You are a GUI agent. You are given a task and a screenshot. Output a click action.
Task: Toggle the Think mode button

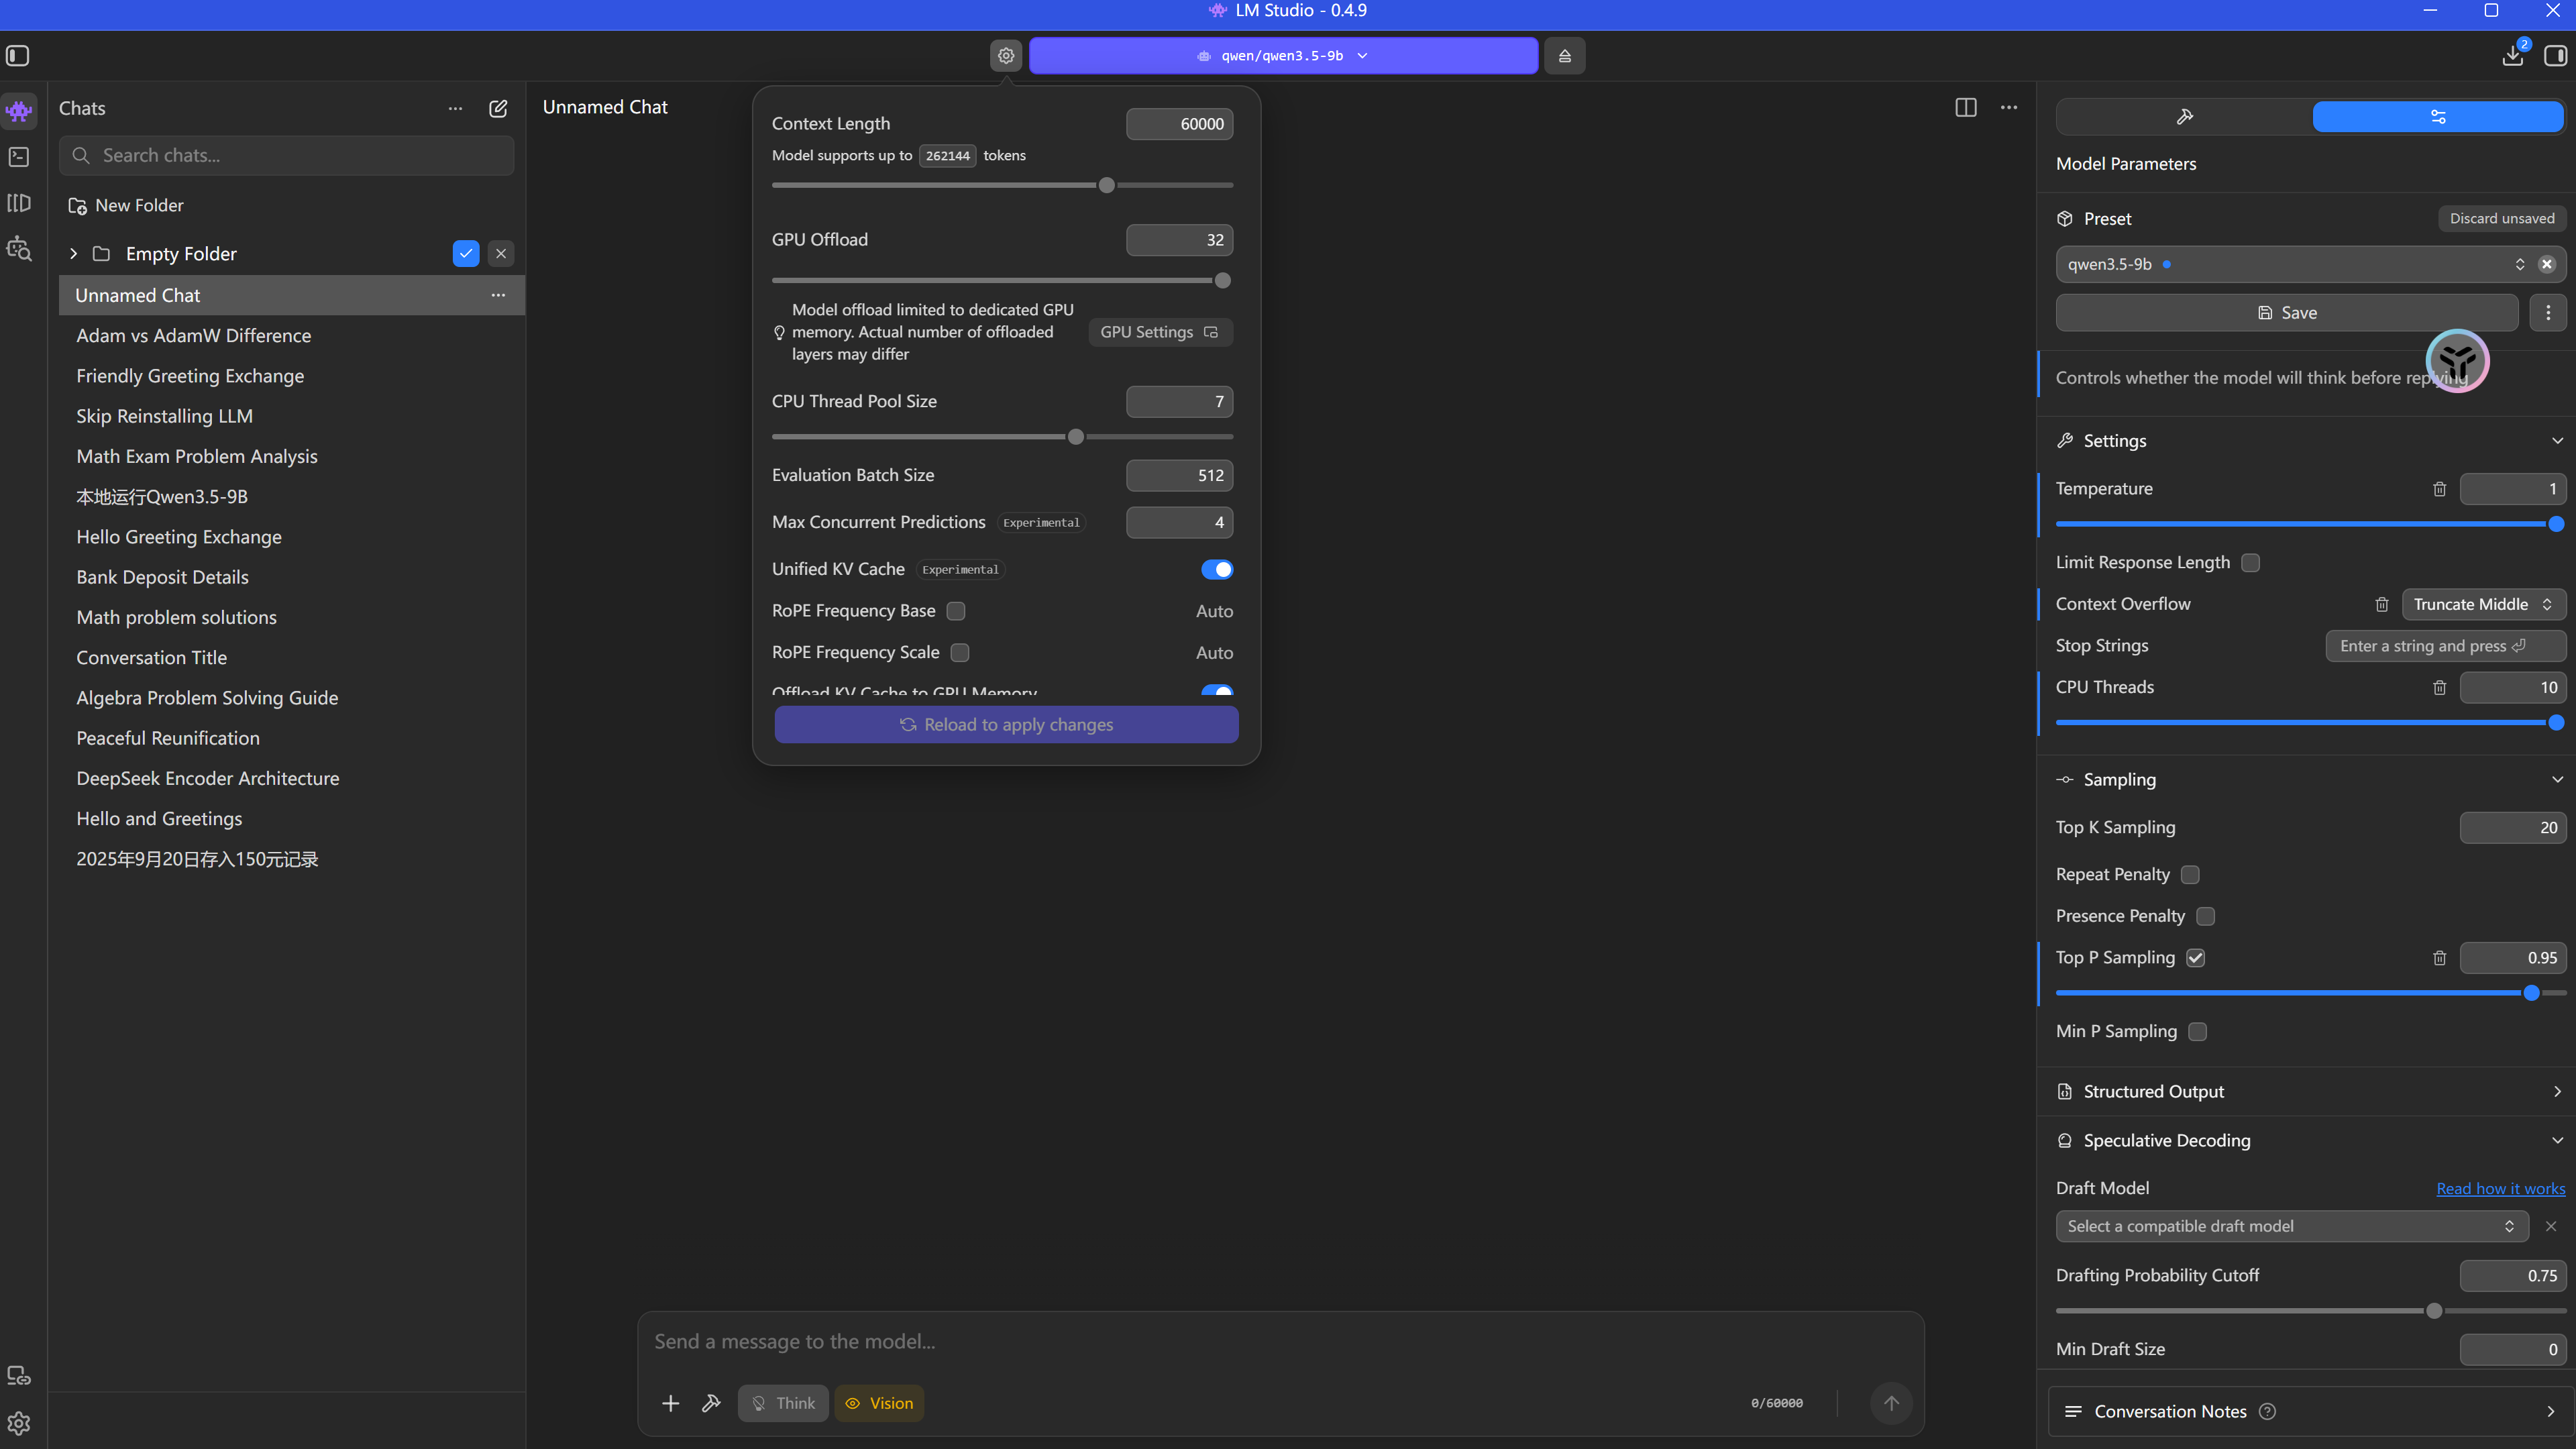(783, 1404)
